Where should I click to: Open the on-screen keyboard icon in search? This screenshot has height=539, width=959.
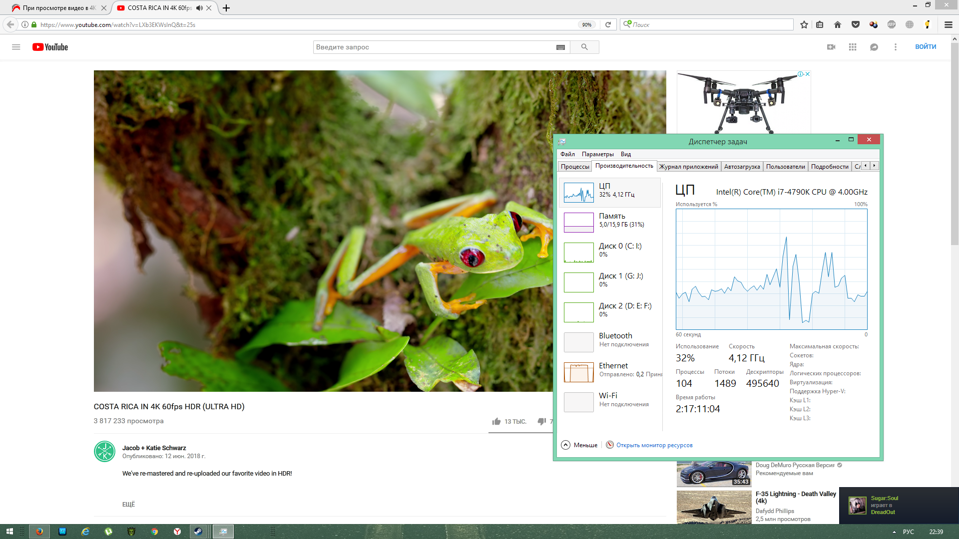(x=560, y=47)
